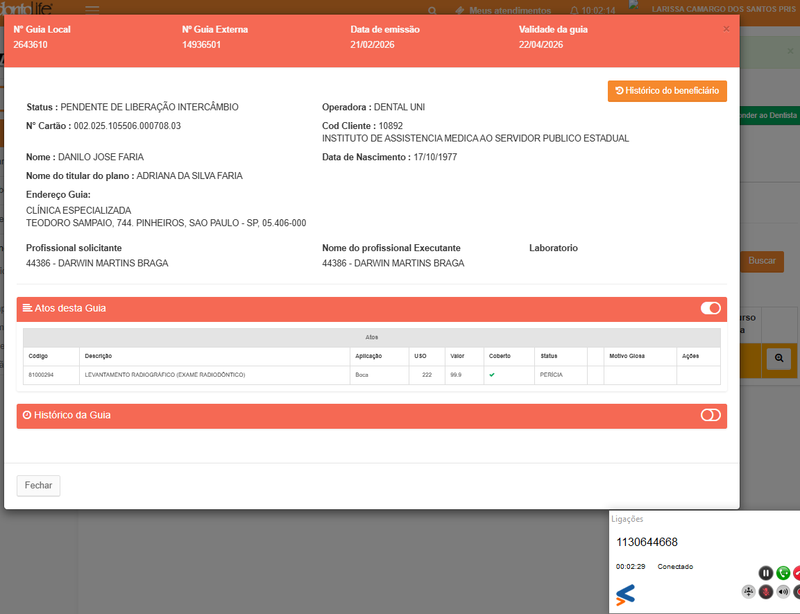Hang up with the red phone icon
The height and width of the screenshot is (614, 800).
(x=797, y=573)
